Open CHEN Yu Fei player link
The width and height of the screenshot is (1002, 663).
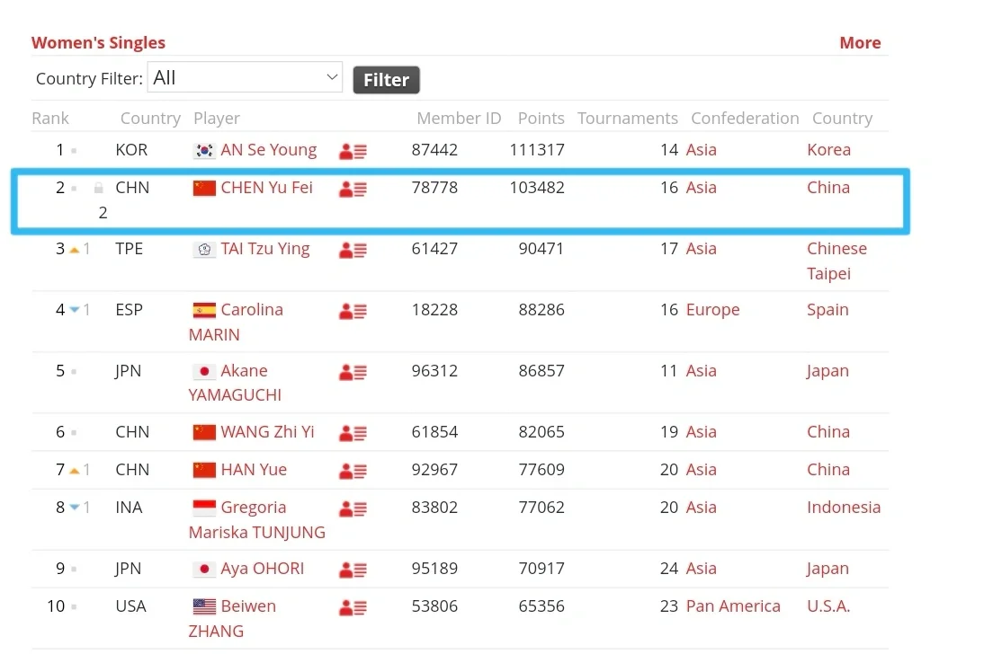266,188
